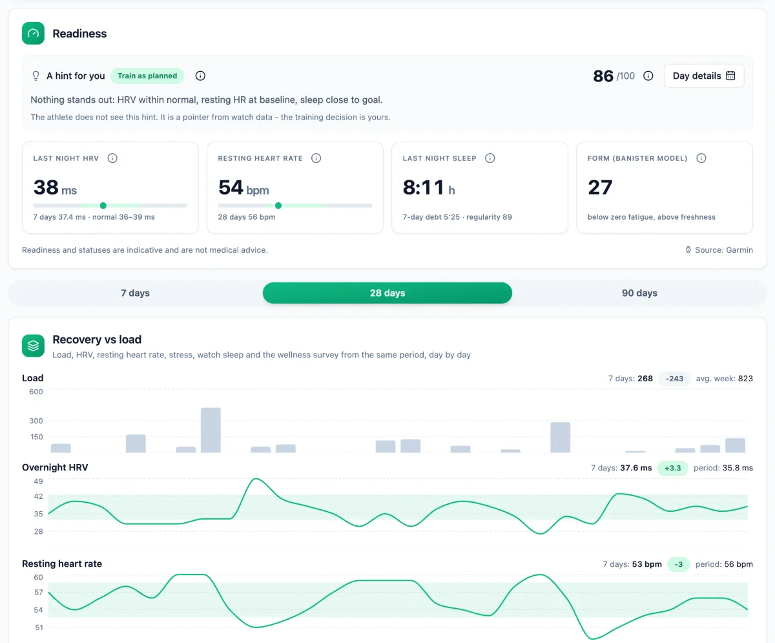This screenshot has height=643, width=775.
Task: Show Form (Banister Model) info tooltip
Action: [701, 158]
